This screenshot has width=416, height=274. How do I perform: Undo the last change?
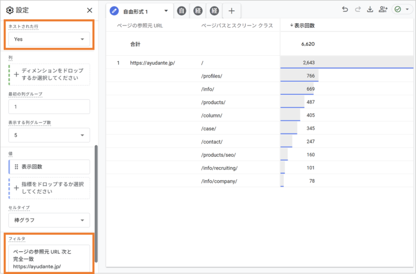coord(345,9)
